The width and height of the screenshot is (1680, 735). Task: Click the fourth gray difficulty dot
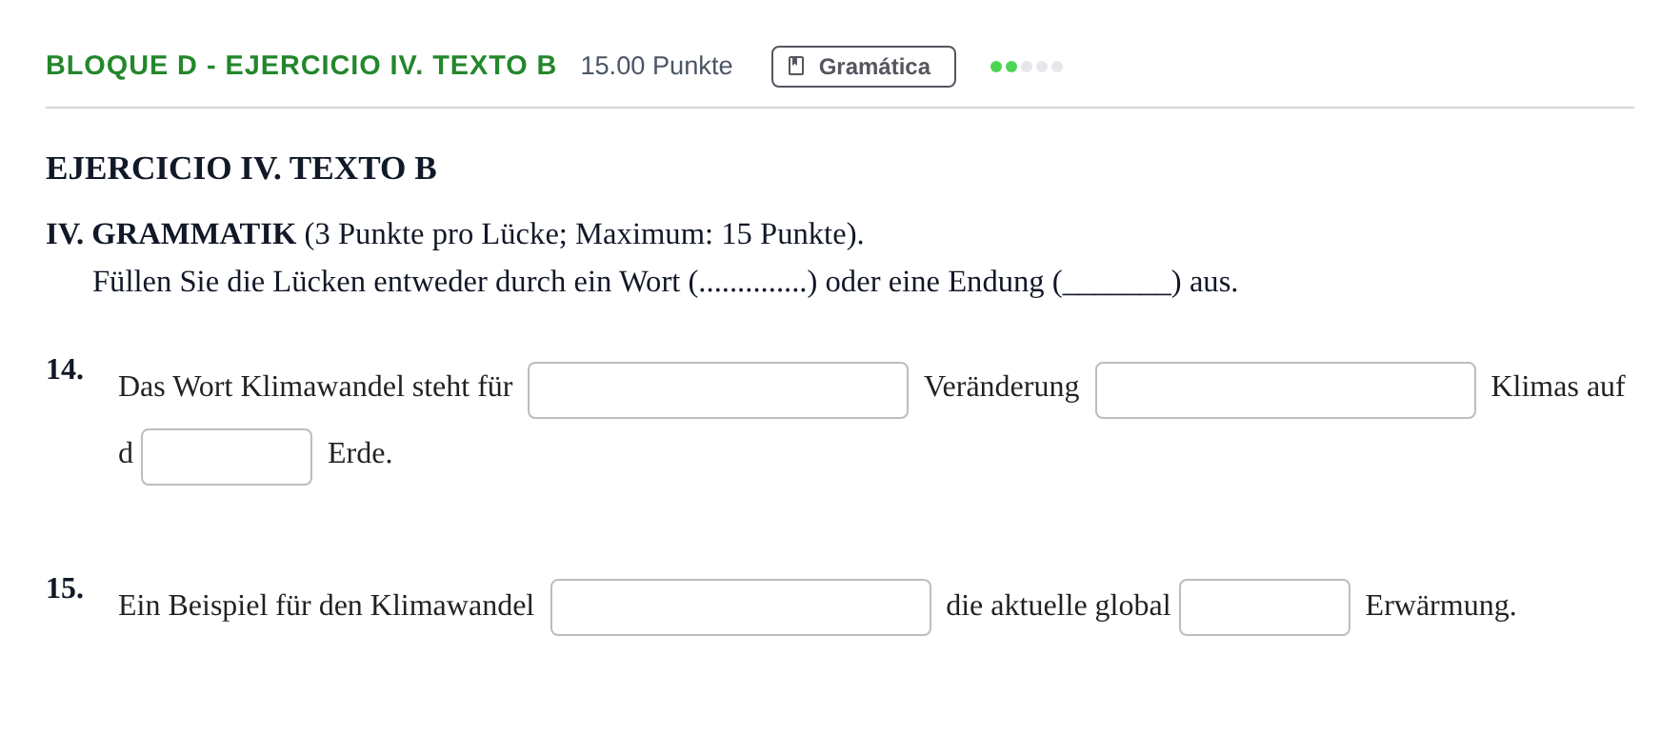click(1042, 67)
